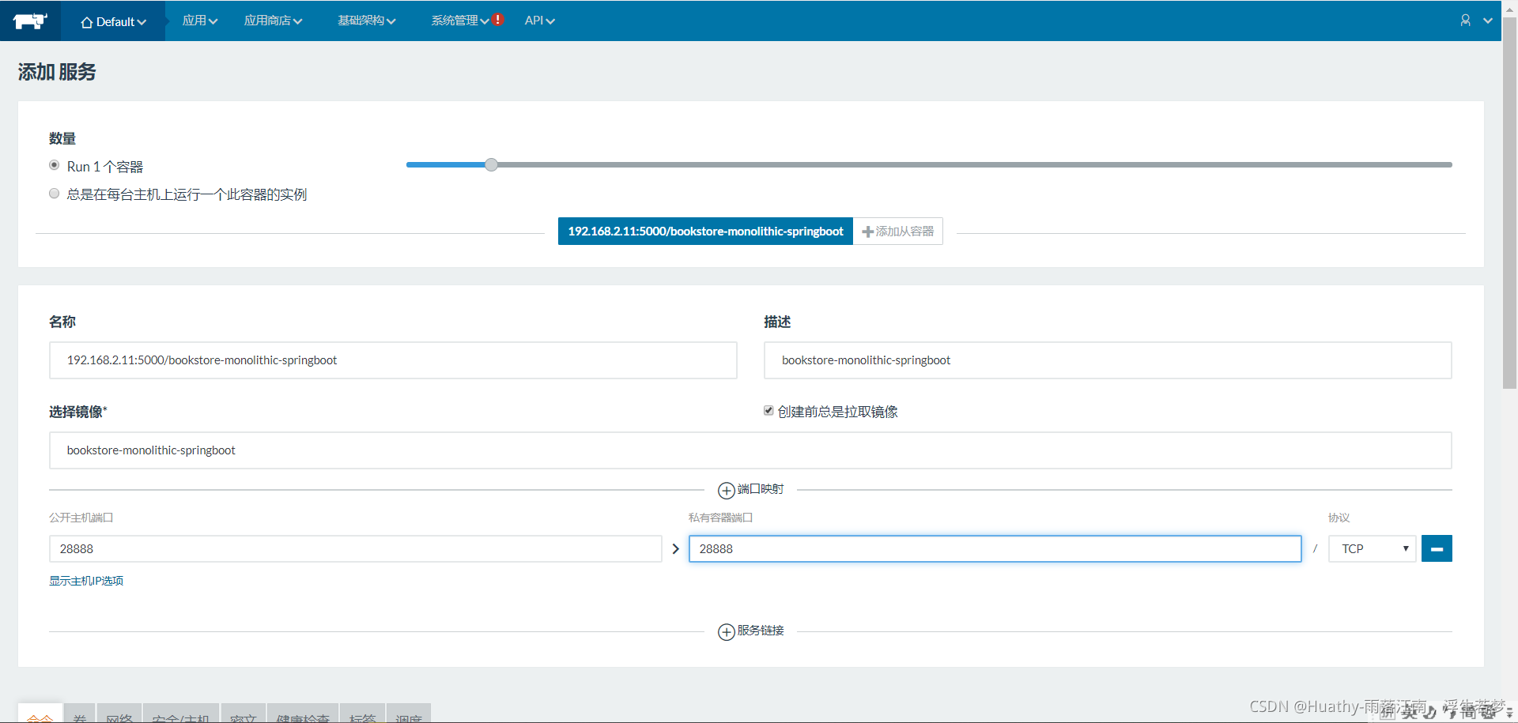Click the container count slider handle
This screenshot has height=723, width=1518.
(491, 164)
